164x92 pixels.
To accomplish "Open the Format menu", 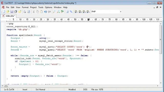I will click(x=25, y=7).
